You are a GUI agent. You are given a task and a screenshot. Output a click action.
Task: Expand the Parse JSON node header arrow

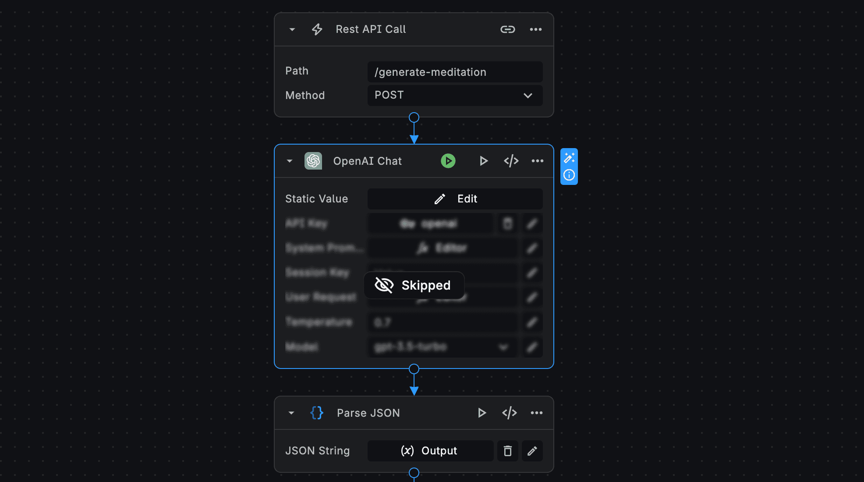pyautogui.click(x=290, y=413)
